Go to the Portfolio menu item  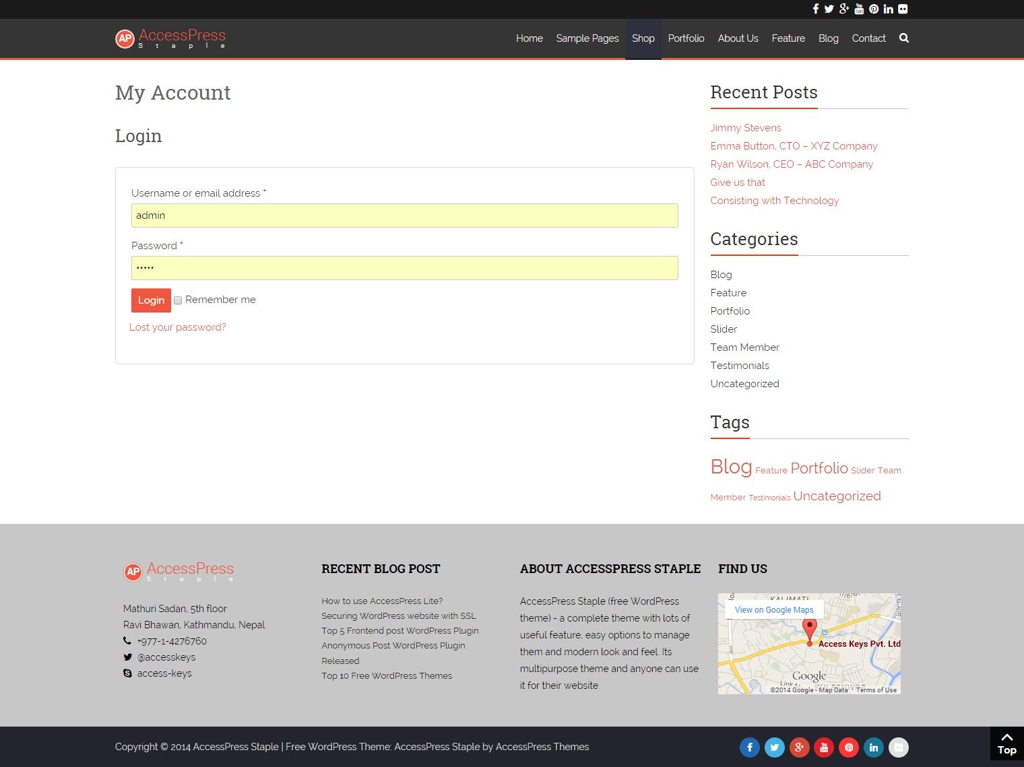click(x=686, y=38)
